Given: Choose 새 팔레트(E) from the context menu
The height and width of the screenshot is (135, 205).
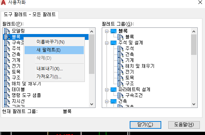Looking at the screenshot, I should 54,50.
